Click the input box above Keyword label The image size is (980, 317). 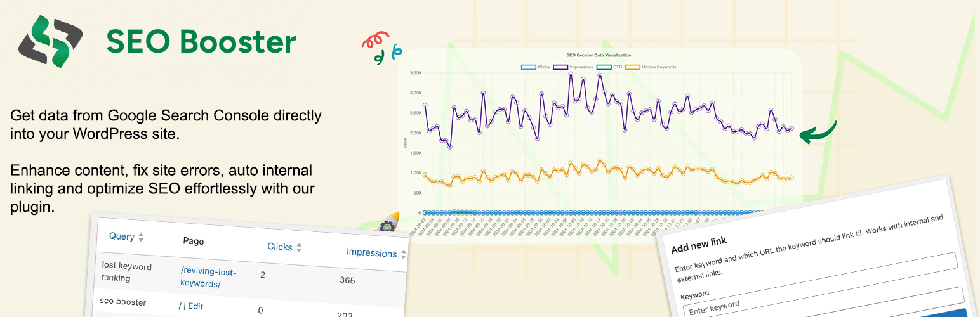815,266
